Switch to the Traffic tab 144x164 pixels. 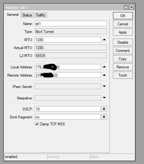(x=41, y=15)
